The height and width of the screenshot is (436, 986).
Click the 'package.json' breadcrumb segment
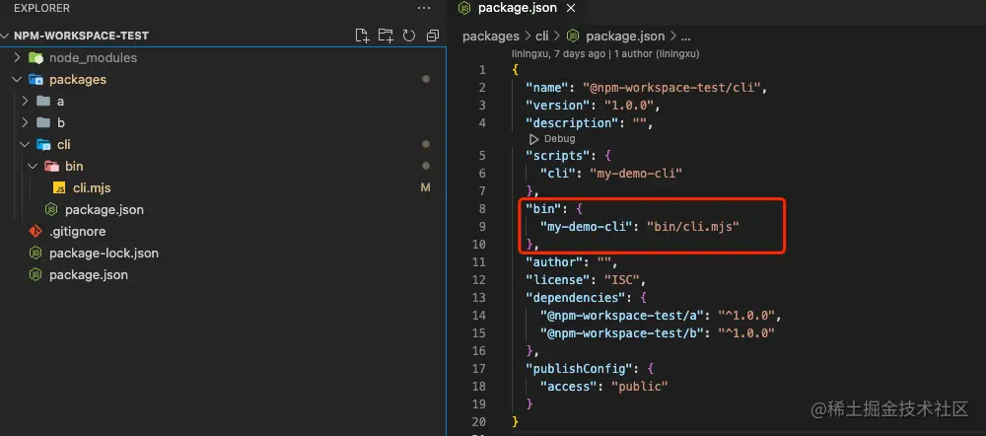coord(625,36)
